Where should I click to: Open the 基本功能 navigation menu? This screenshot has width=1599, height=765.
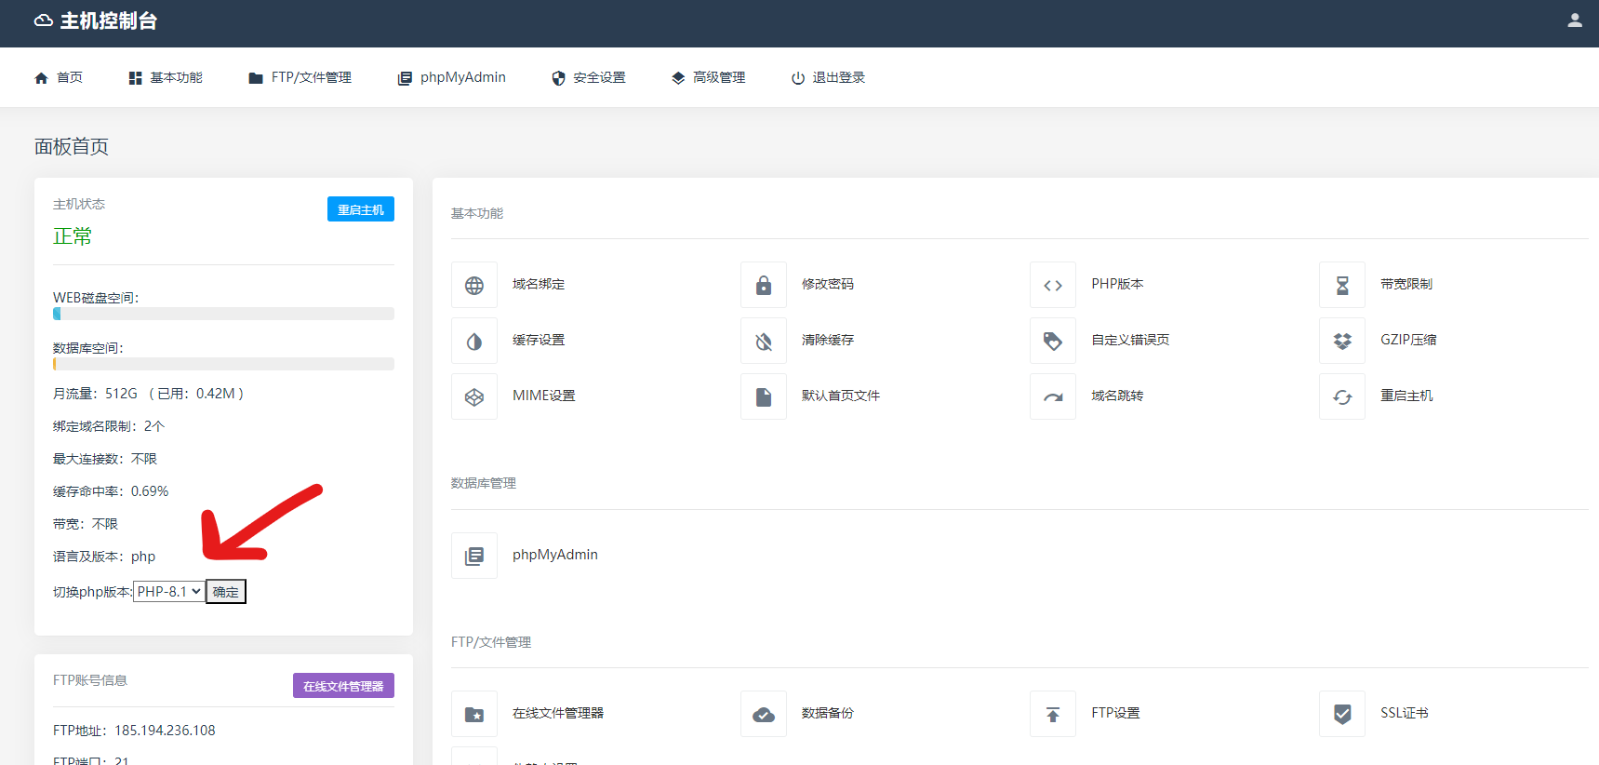point(166,77)
